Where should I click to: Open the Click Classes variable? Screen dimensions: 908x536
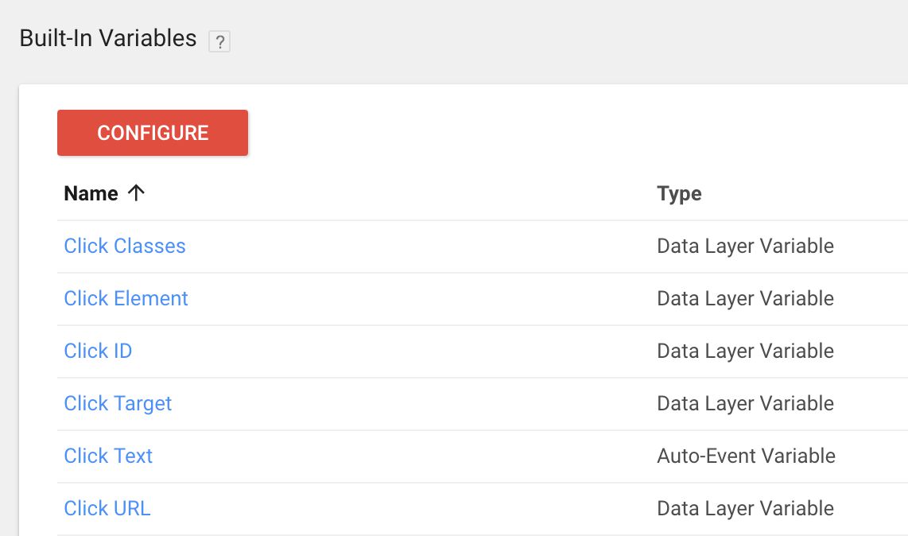(125, 247)
